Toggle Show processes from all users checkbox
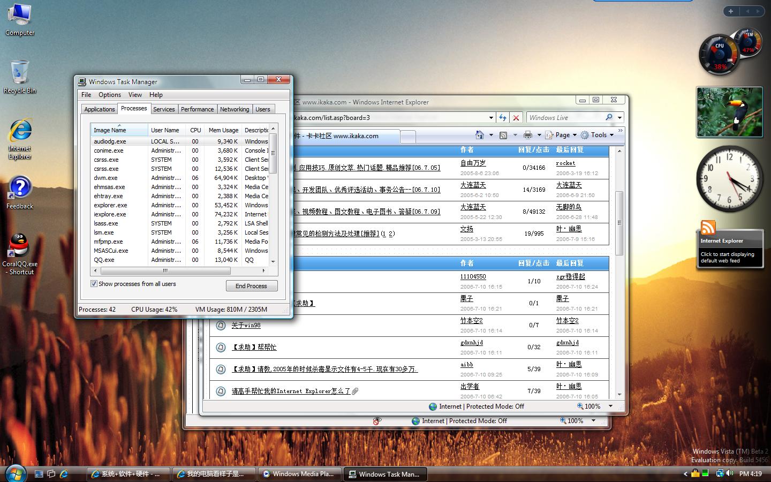This screenshot has width=771, height=482. tap(94, 284)
